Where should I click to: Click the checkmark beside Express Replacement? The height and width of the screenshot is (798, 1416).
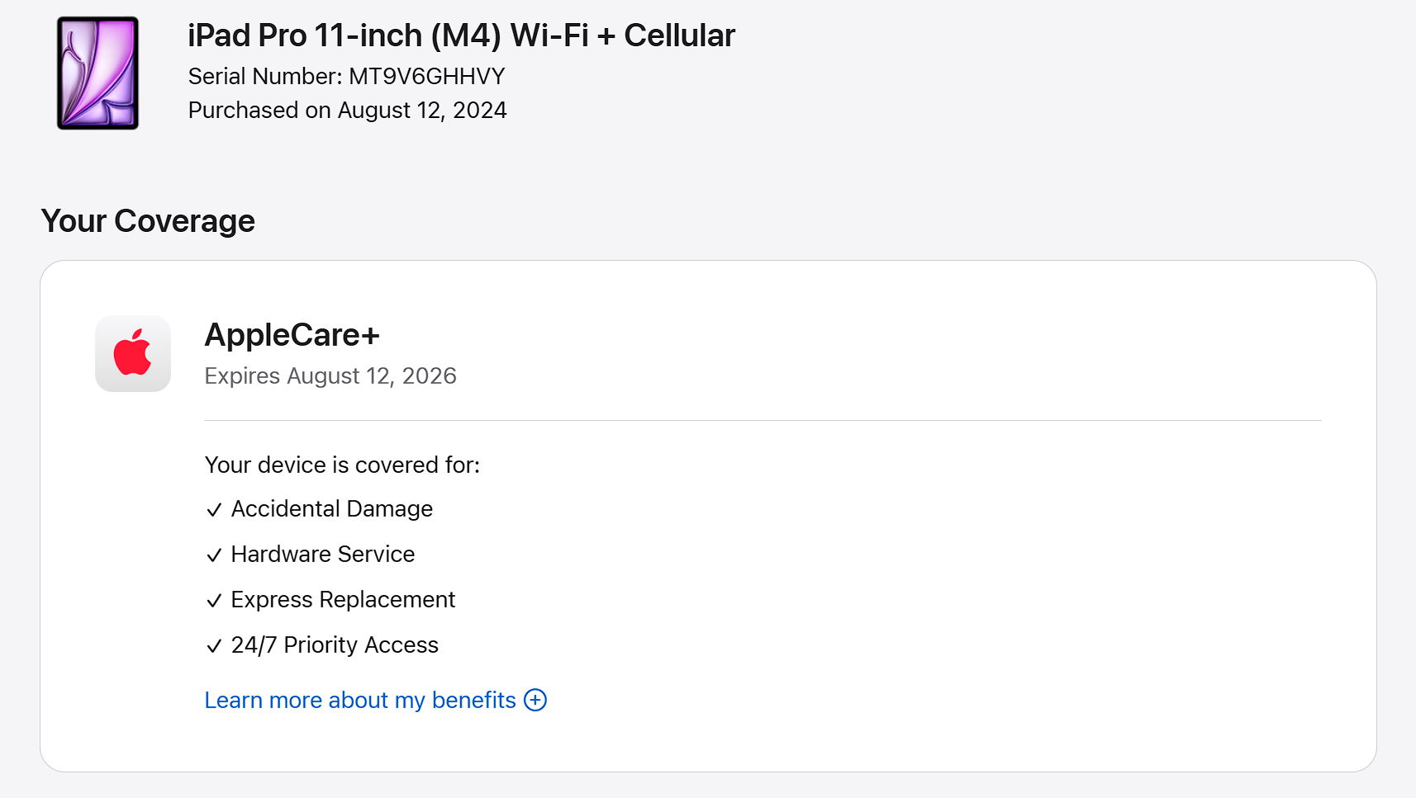click(214, 601)
